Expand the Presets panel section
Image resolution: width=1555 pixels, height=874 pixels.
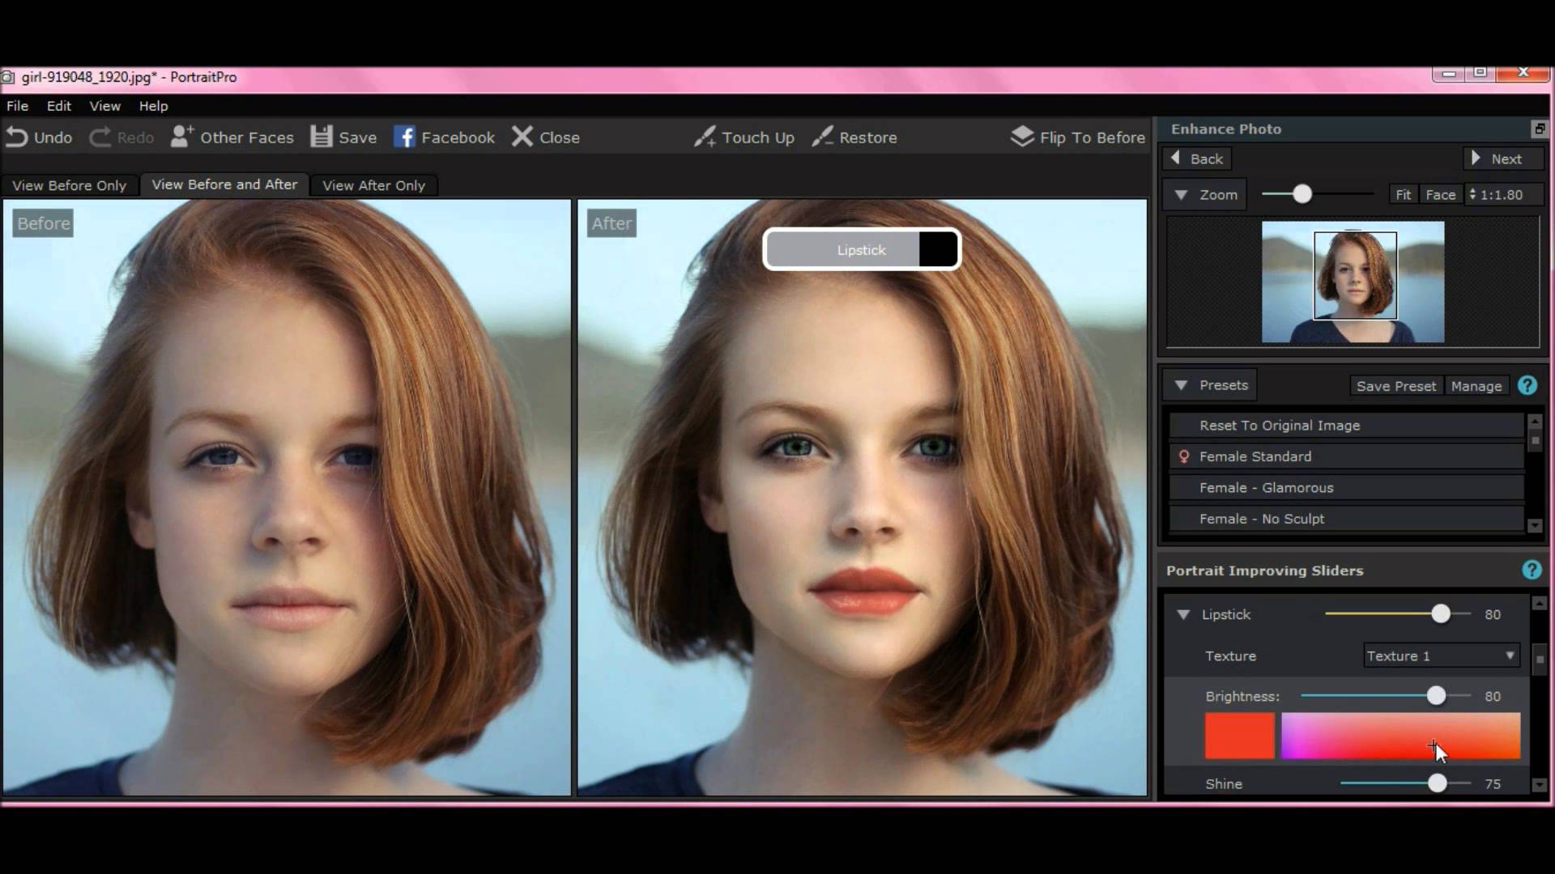tap(1182, 385)
